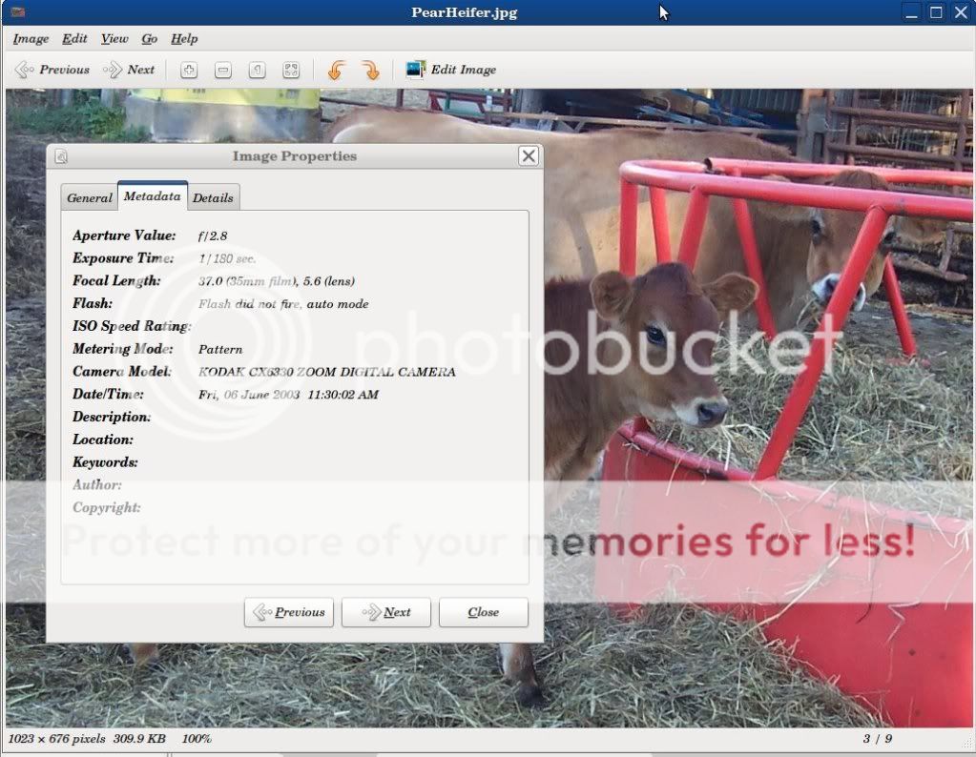Screen dimensions: 976x757
Task: Click the Close button in the dialog
Action: click(483, 612)
